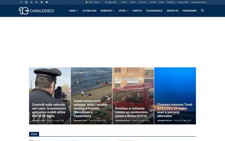Expand the SPORT dropdown menu
Image resolution: width=225 pixels, height=141 pixels.
point(123,11)
